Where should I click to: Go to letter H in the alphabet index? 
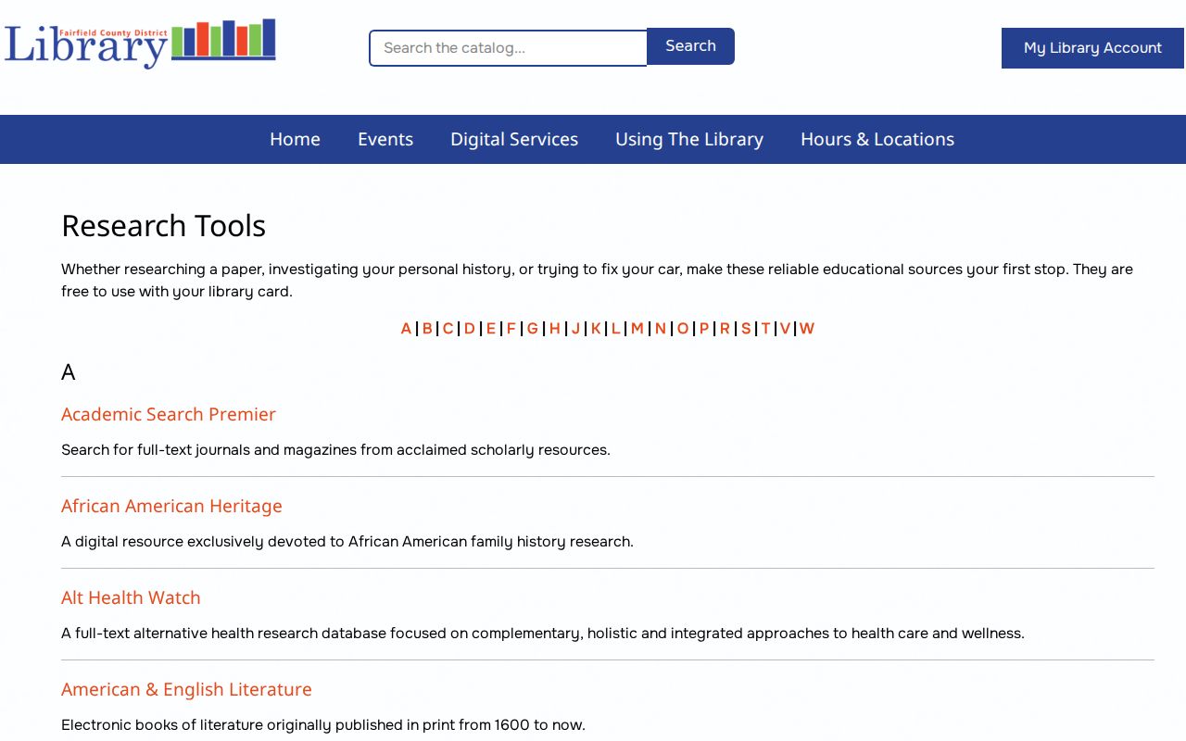555,329
